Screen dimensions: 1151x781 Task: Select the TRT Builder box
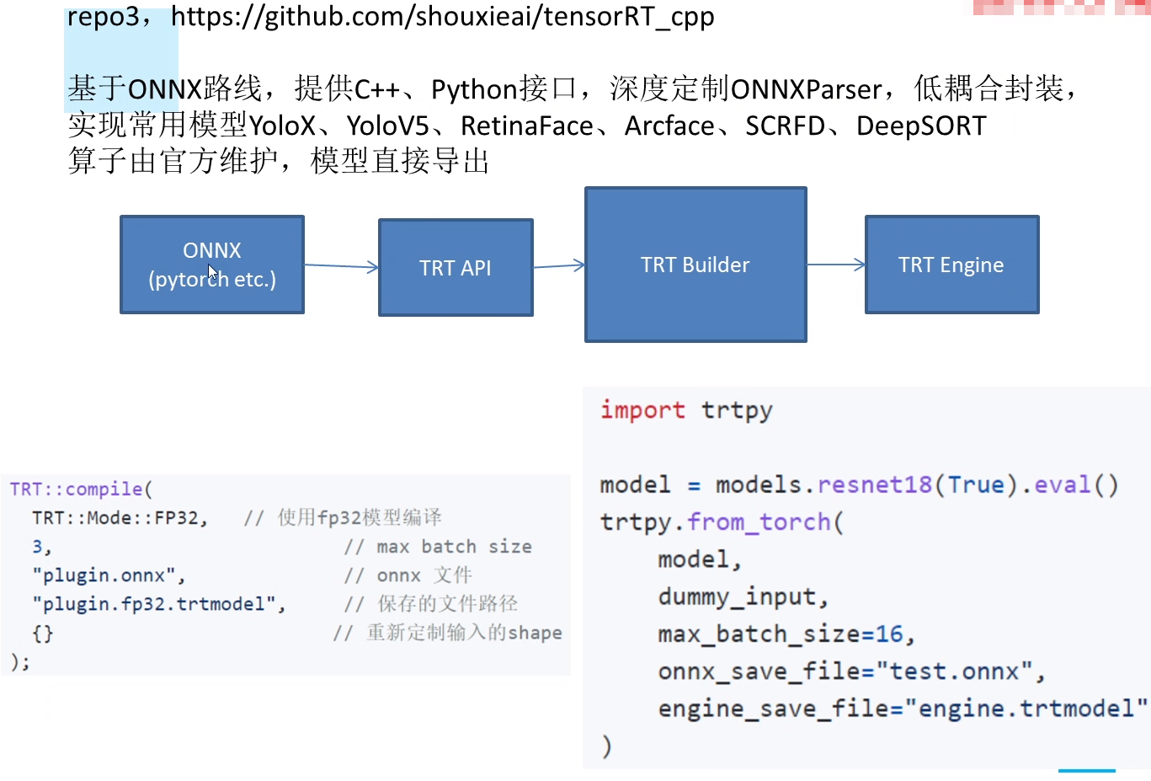[695, 265]
